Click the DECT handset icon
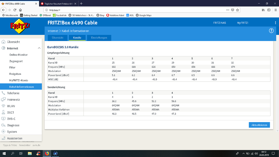Image resolution: width=279 pixels, height=157 pixels. click(x=3, y=112)
